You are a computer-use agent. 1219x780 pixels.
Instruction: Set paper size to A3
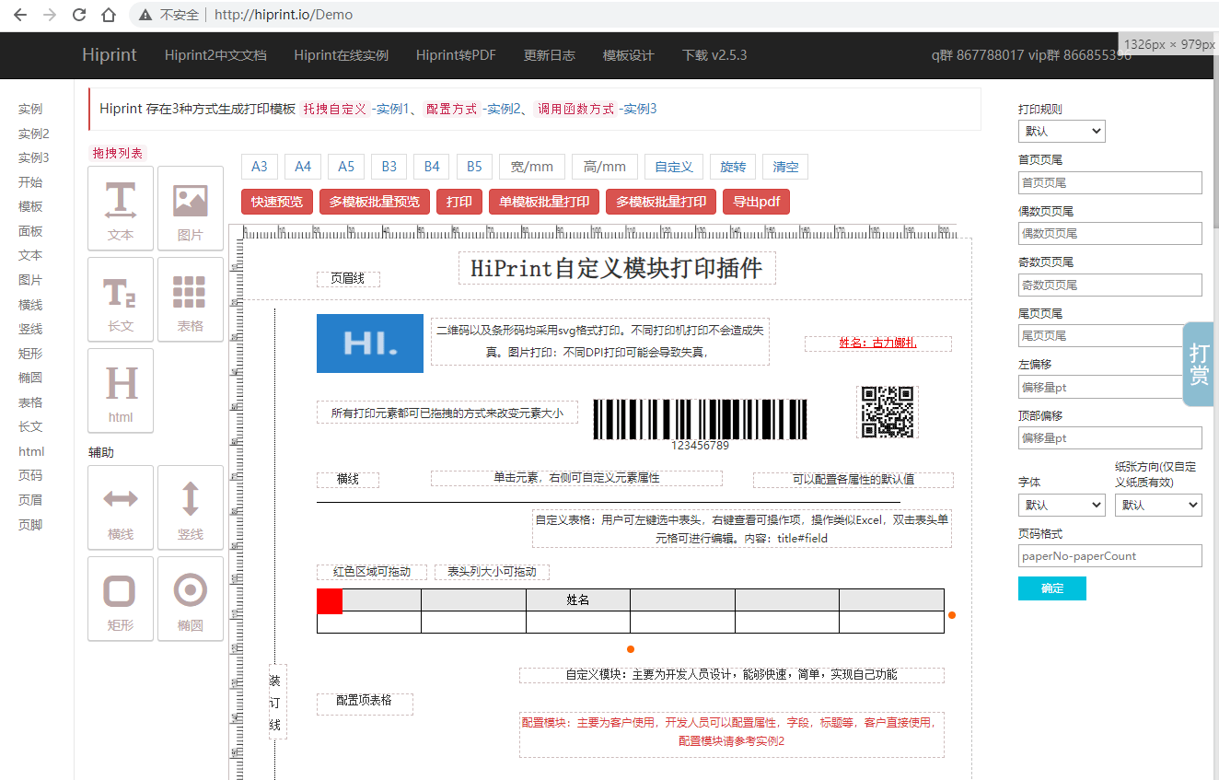pos(260,167)
